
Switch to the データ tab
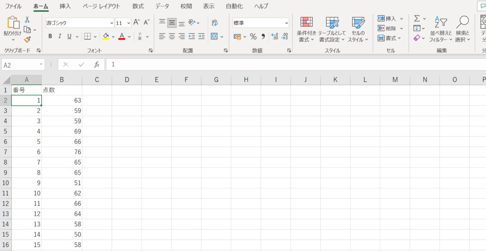click(x=162, y=6)
